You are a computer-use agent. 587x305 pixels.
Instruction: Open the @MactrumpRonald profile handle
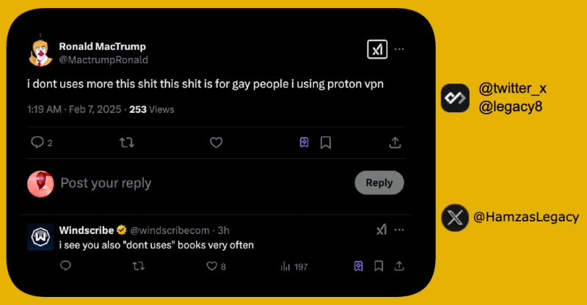coord(103,59)
